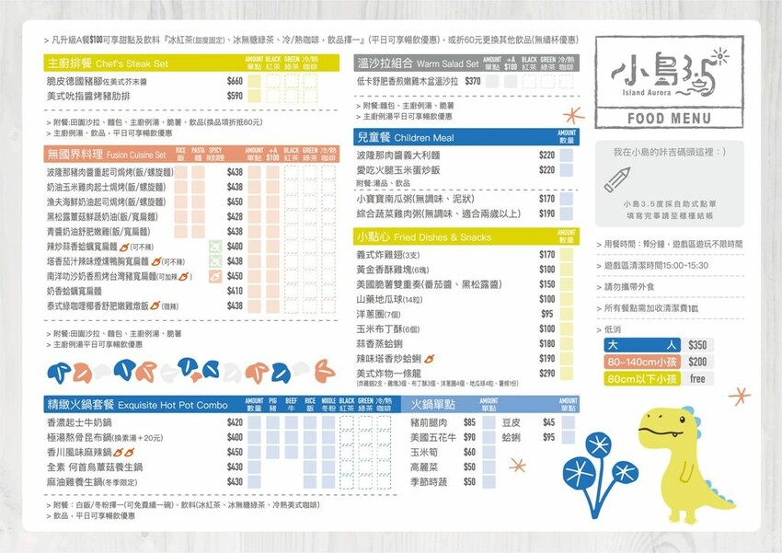This screenshot has height=553, width=782.
Task: Tick the amount box for $170 fried chicken wings
Action: (566, 255)
